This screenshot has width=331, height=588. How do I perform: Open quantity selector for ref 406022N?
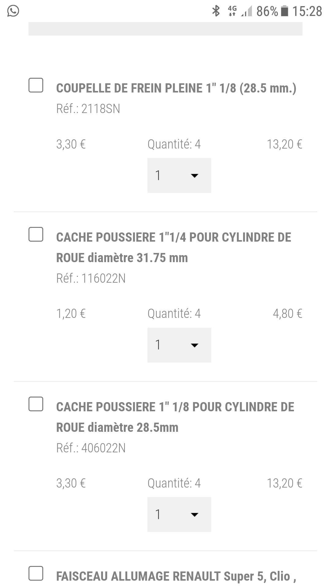click(179, 514)
